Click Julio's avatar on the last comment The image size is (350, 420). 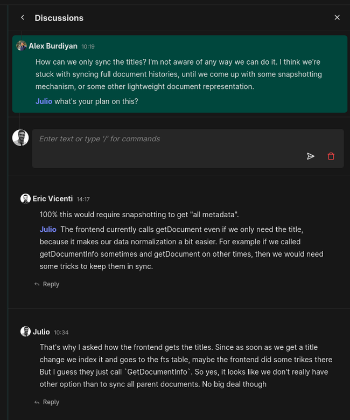point(25,332)
